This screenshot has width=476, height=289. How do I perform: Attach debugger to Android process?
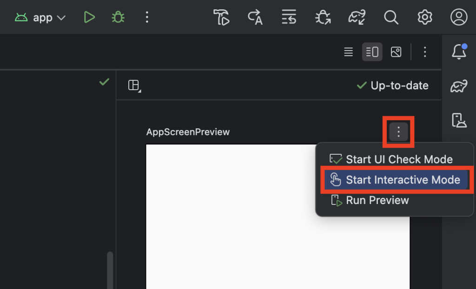[323, 18]
